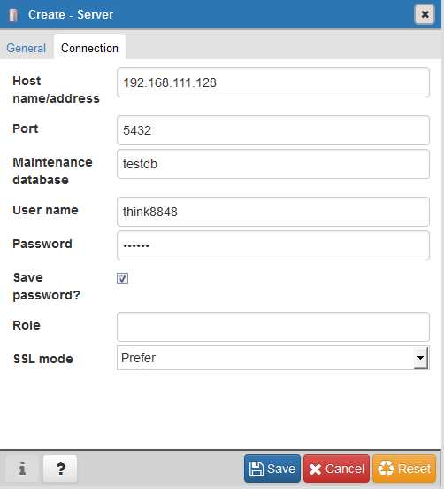Click the Maintenance database field
Screen dimensions: 444x489
click(273, 164)
